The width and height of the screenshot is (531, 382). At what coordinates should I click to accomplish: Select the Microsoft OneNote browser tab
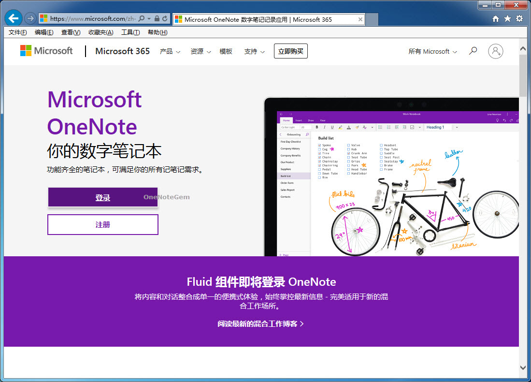click(x=269, y=19)
